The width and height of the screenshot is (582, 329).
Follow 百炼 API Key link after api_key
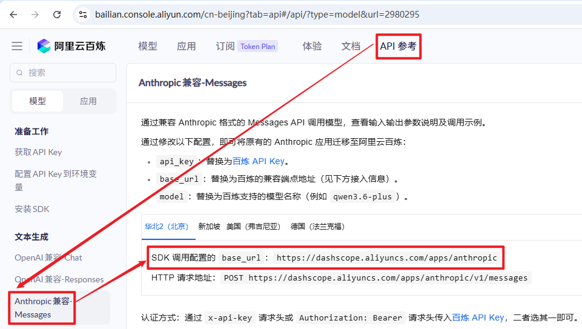259,161
